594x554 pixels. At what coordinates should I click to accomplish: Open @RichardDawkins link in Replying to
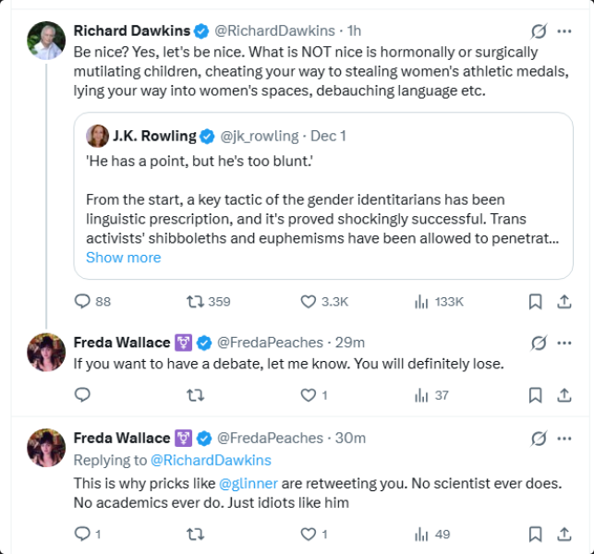(x=211, y=460)
